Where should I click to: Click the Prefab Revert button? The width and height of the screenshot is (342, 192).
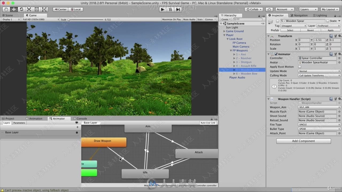click(310, 30)
